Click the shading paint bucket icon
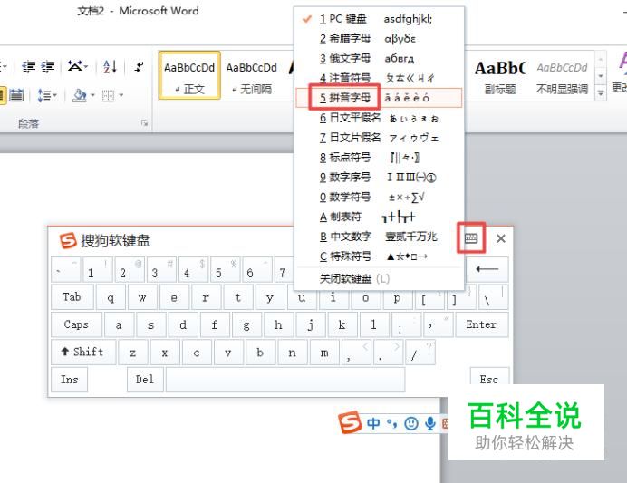 (x=80, y=95)
